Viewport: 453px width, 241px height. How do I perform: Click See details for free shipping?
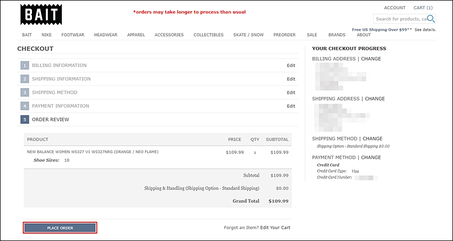point(425,30)
